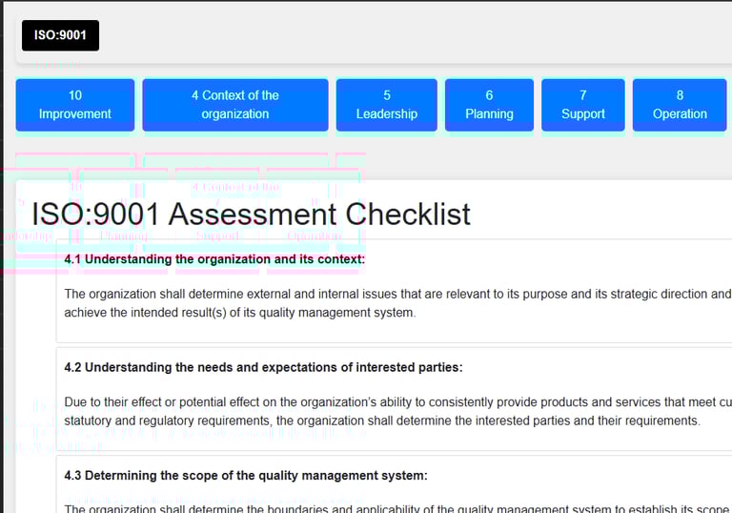Screen dimensions: 732x513
Task: Switch to the 5 Leadership tab
Action: click(x=386, y=105)
